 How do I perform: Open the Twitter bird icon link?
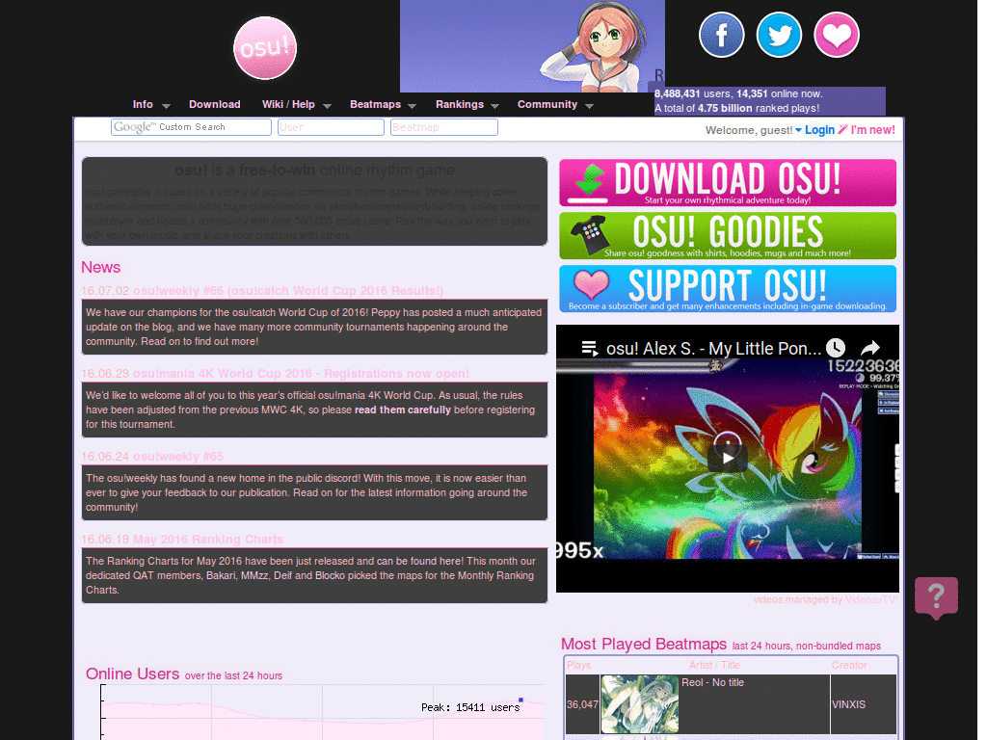point(779,35)
